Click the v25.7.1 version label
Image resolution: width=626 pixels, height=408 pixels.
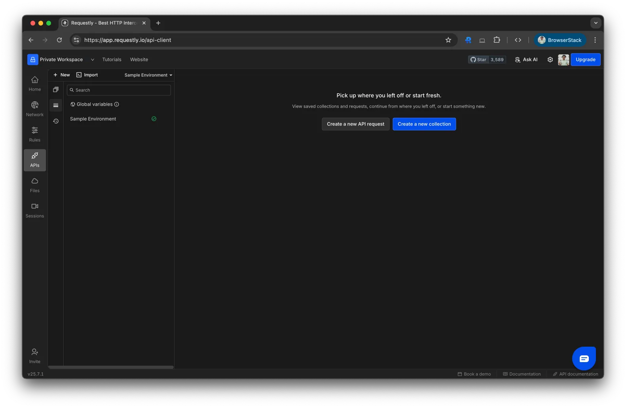point(36,374)
